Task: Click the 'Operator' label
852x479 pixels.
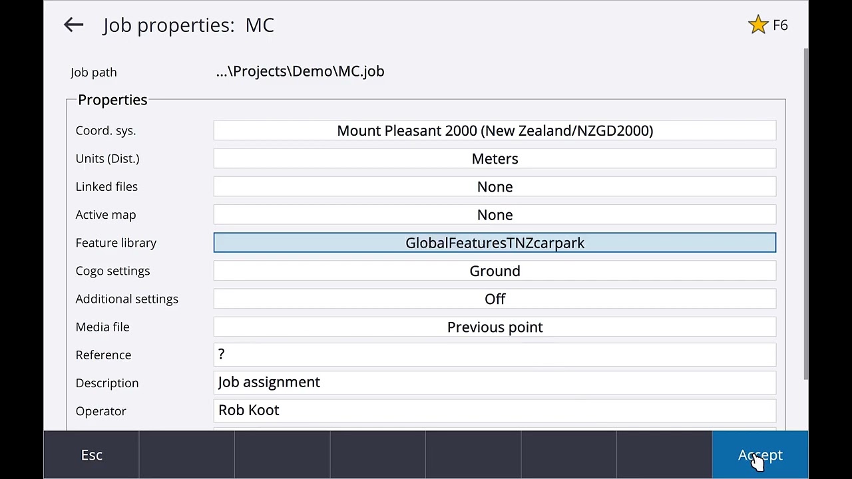Action: (101, 410)
